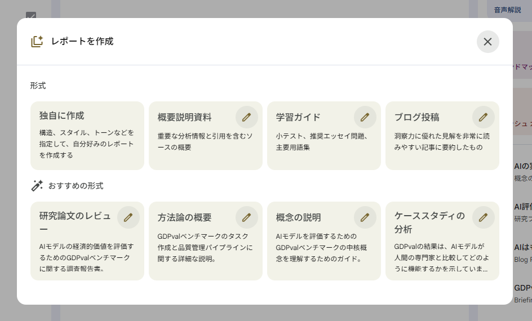Close the レポートを作成 dialog
The image size is (532, 321).
pyautogui.click(x=487, y=42)
